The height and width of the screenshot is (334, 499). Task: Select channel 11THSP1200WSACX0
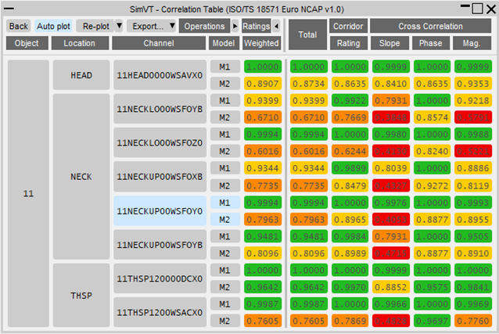(160, 312)
